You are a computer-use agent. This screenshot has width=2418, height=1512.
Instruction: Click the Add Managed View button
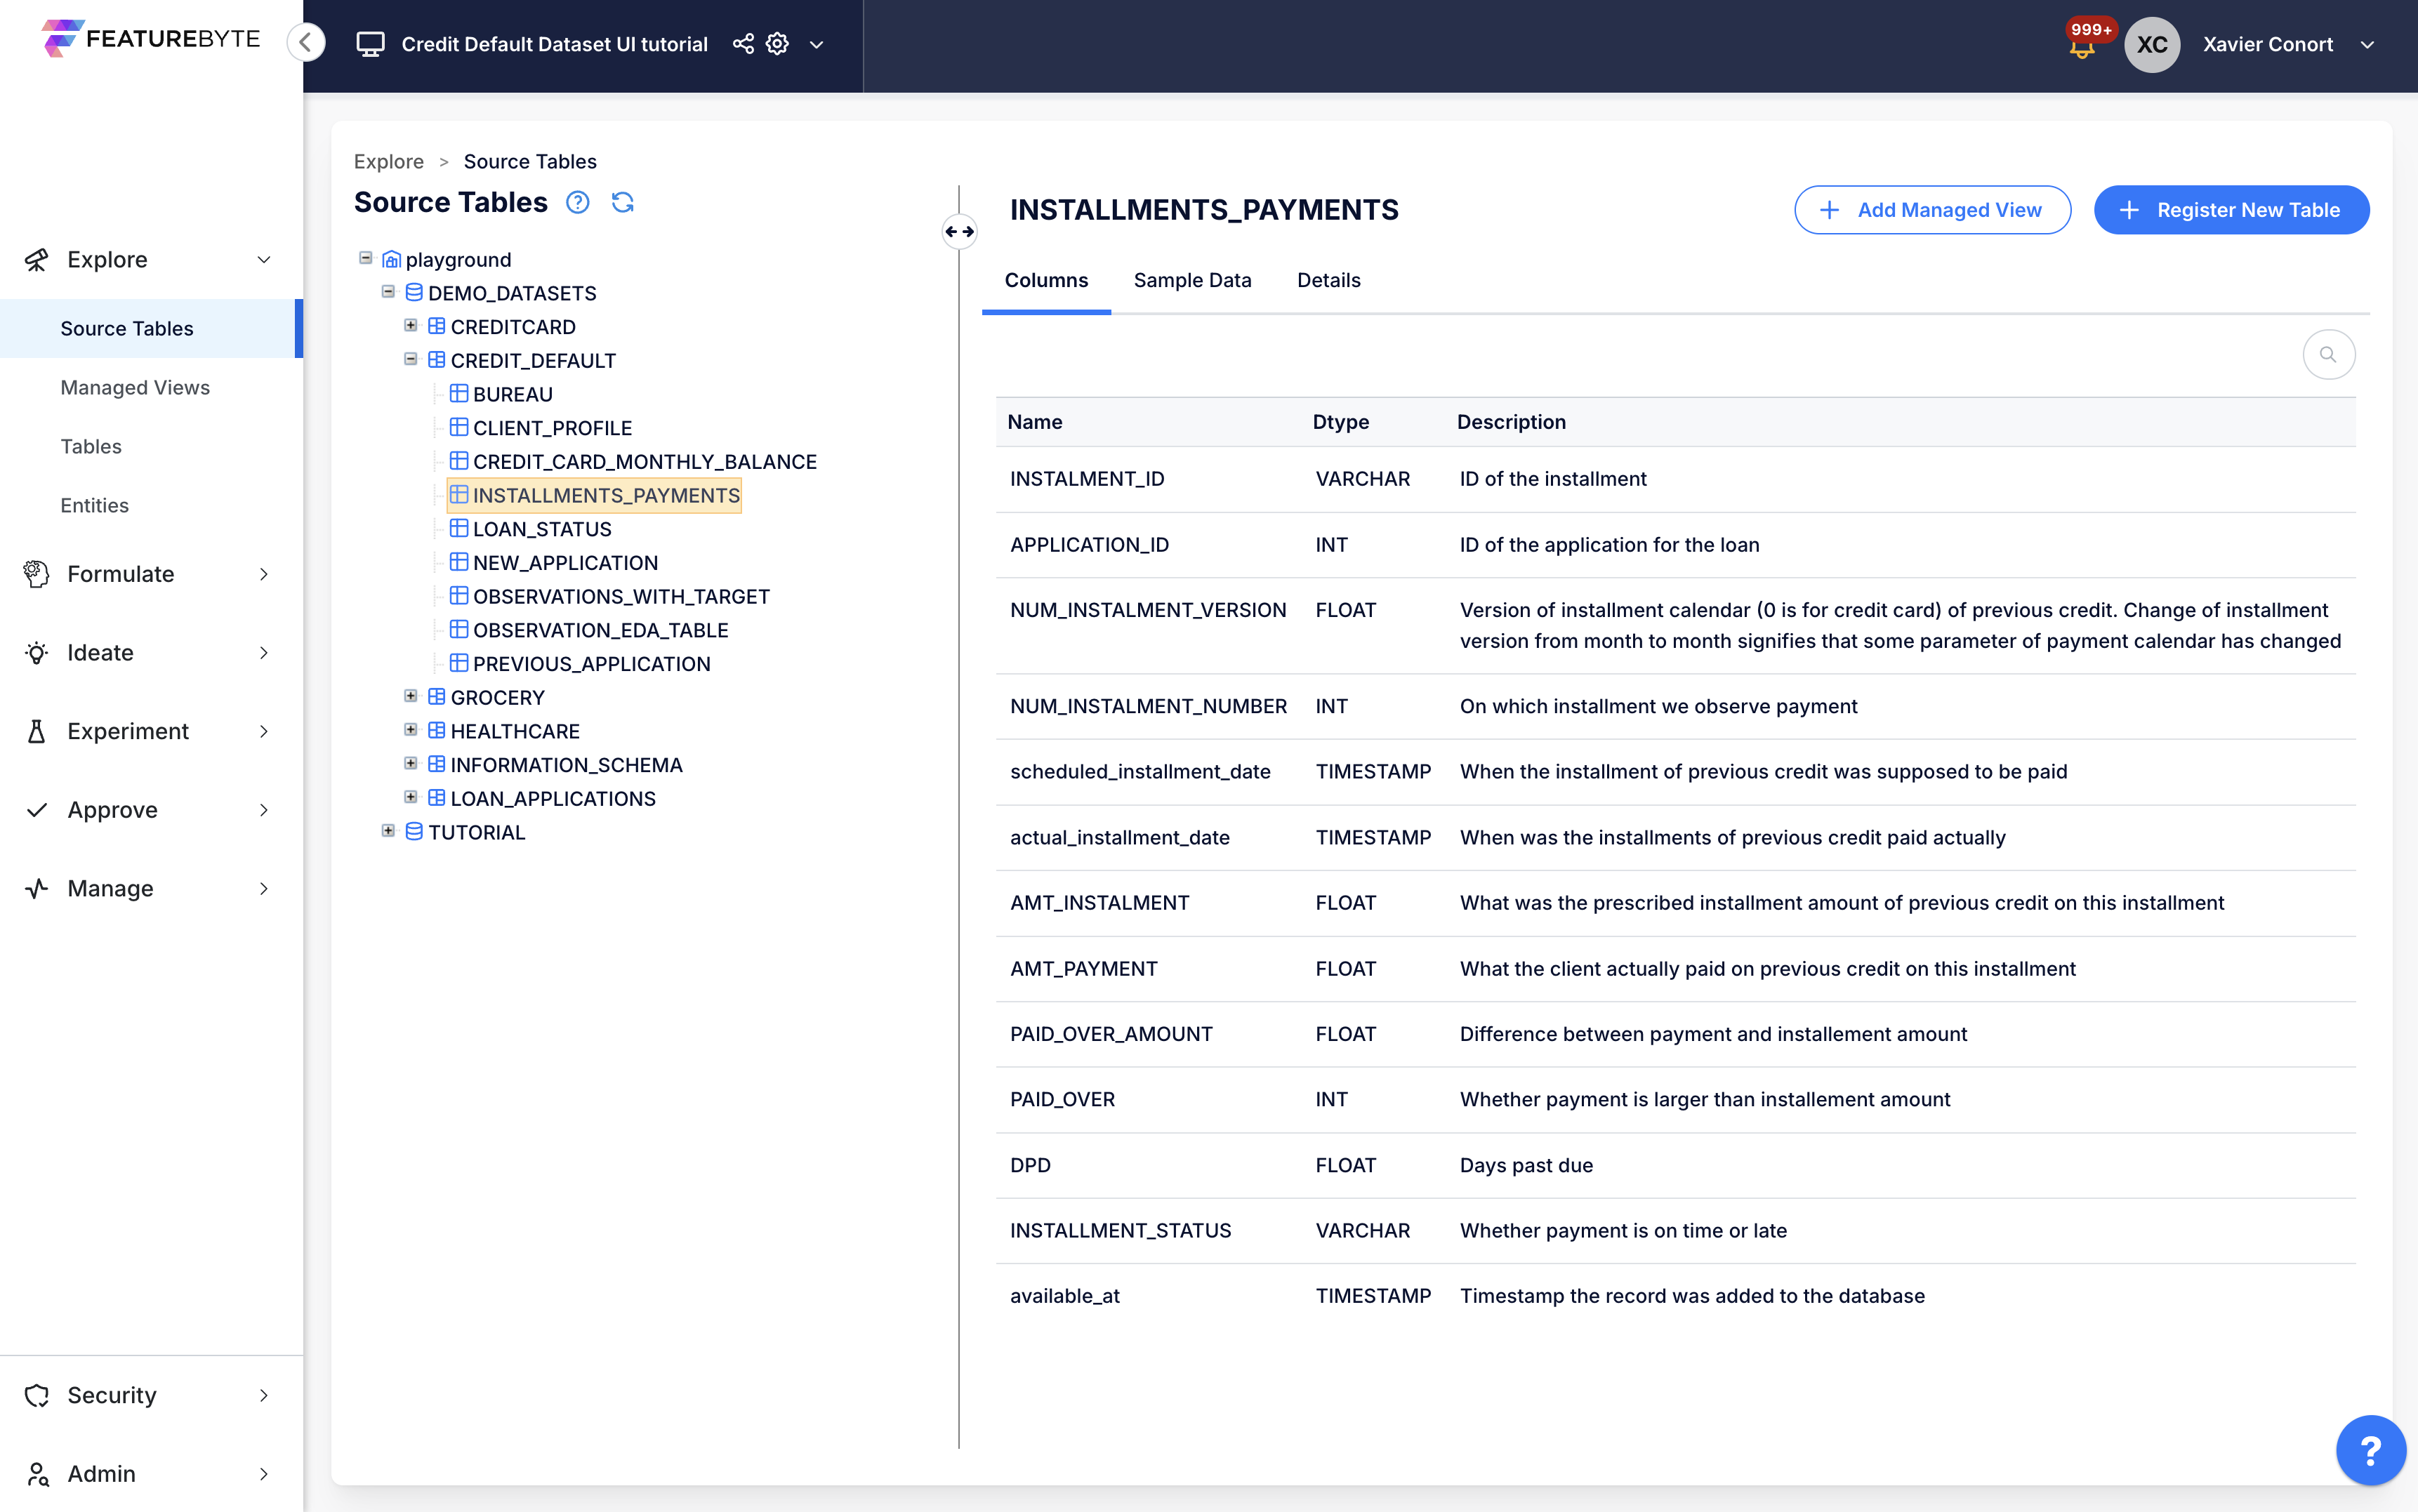point(1931,210)
